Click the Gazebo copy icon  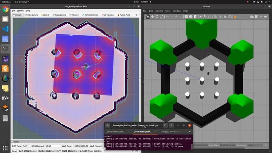click(215, 17)
